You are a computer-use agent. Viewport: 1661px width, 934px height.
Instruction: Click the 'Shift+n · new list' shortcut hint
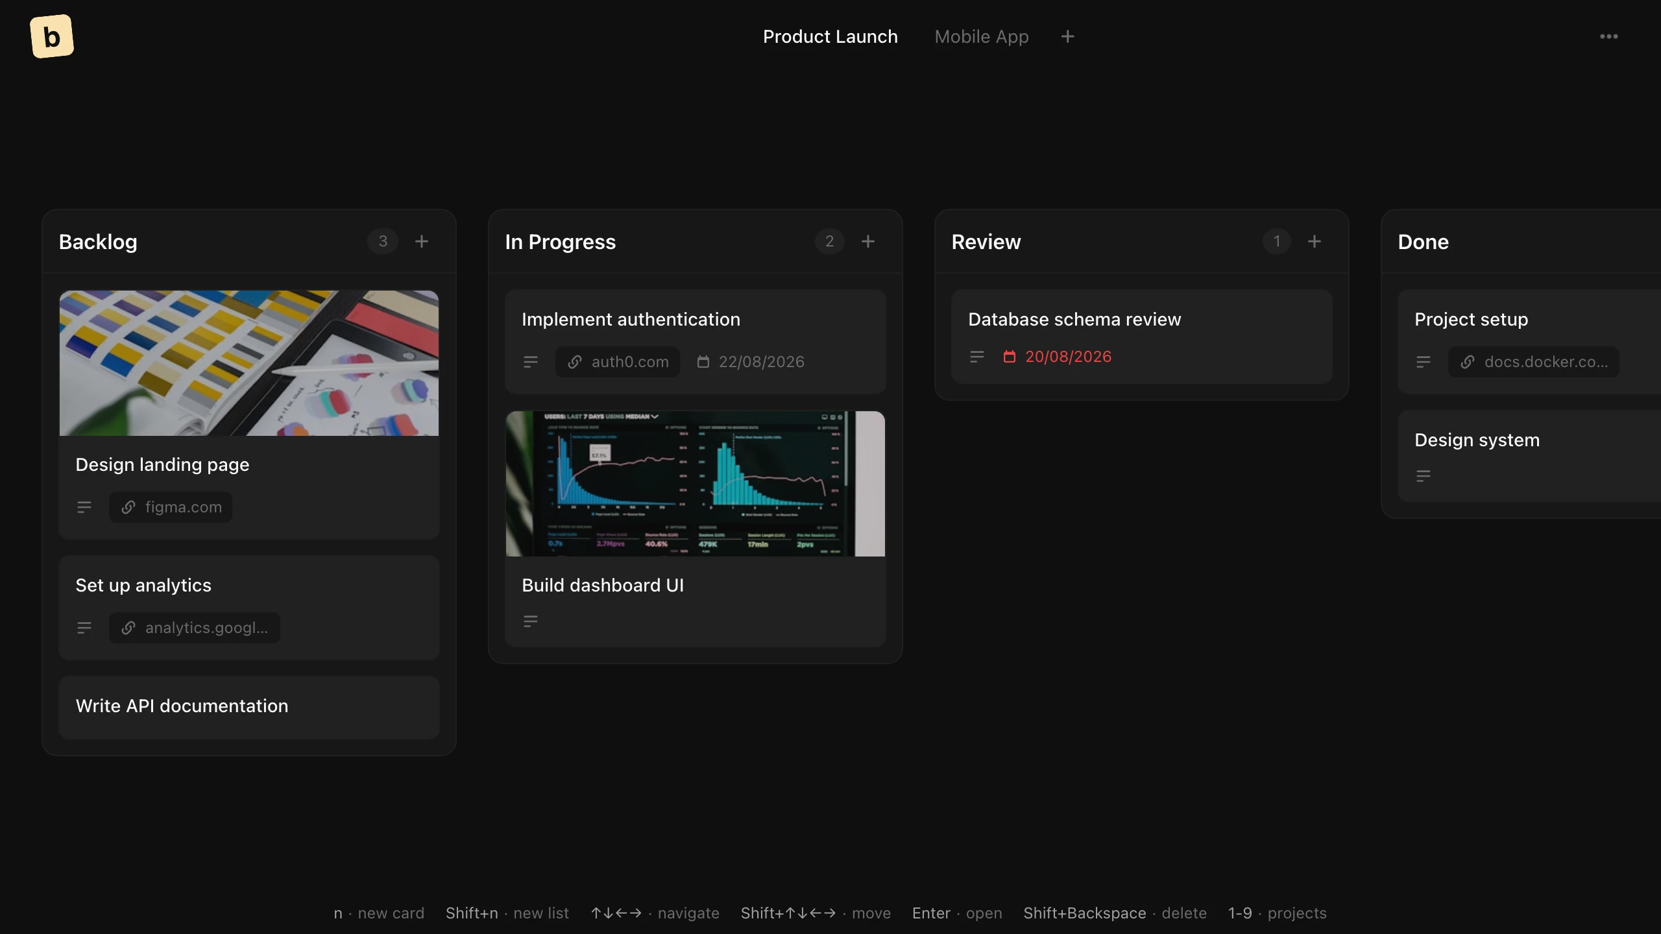[507, 913]
